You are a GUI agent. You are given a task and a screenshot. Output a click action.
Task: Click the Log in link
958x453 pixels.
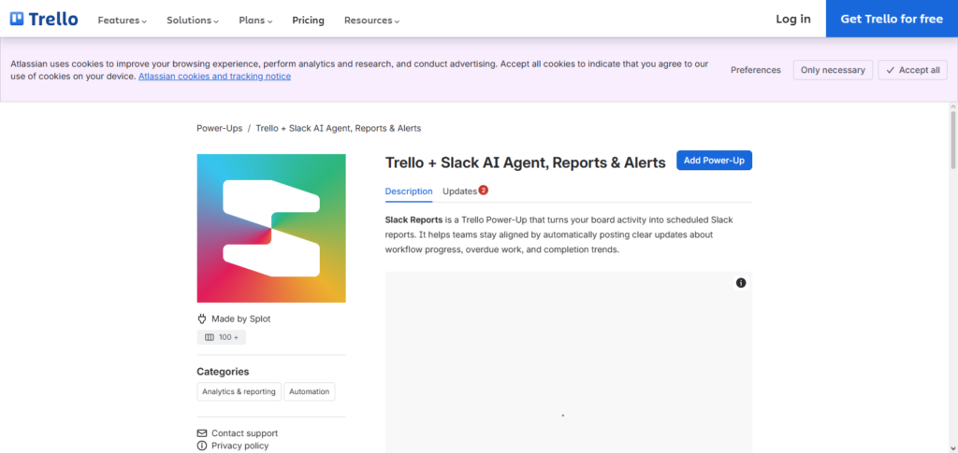coord(793,19)
